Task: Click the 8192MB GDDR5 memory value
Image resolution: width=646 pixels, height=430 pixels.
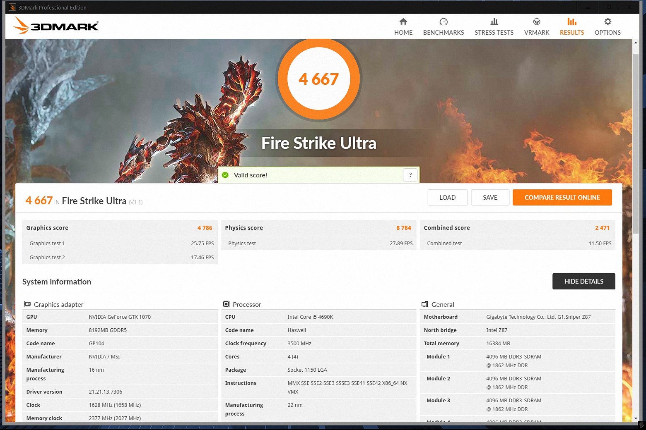Action: click(x=108, y=330)
